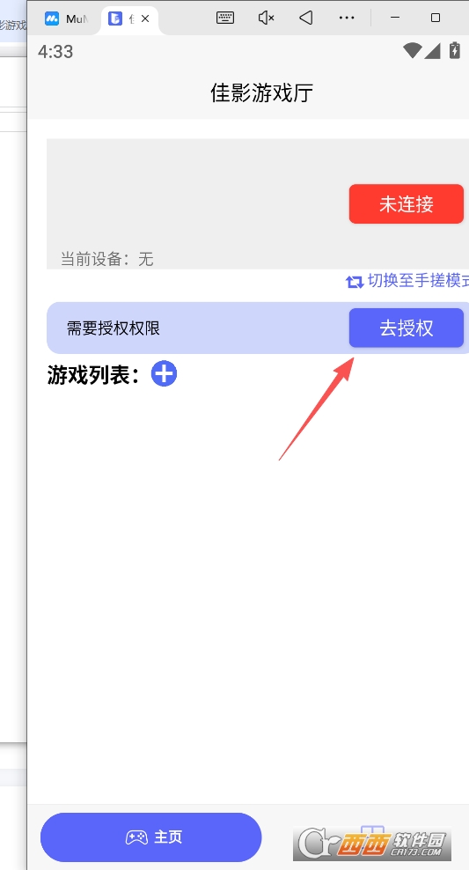Close the 佳影 app tab

coord(145,18)
